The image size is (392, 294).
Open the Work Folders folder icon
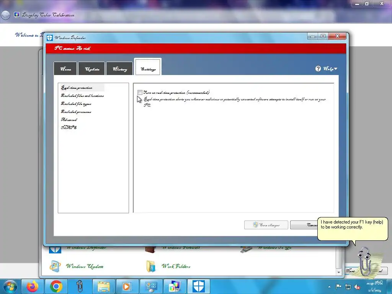151,266
